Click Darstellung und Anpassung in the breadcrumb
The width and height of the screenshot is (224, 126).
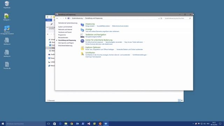coord(94,18)
